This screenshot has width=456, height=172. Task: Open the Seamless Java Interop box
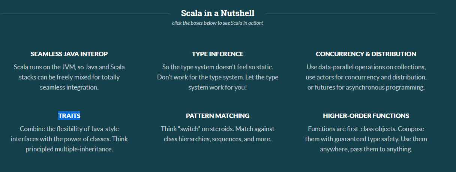click(x=69, y=54)
